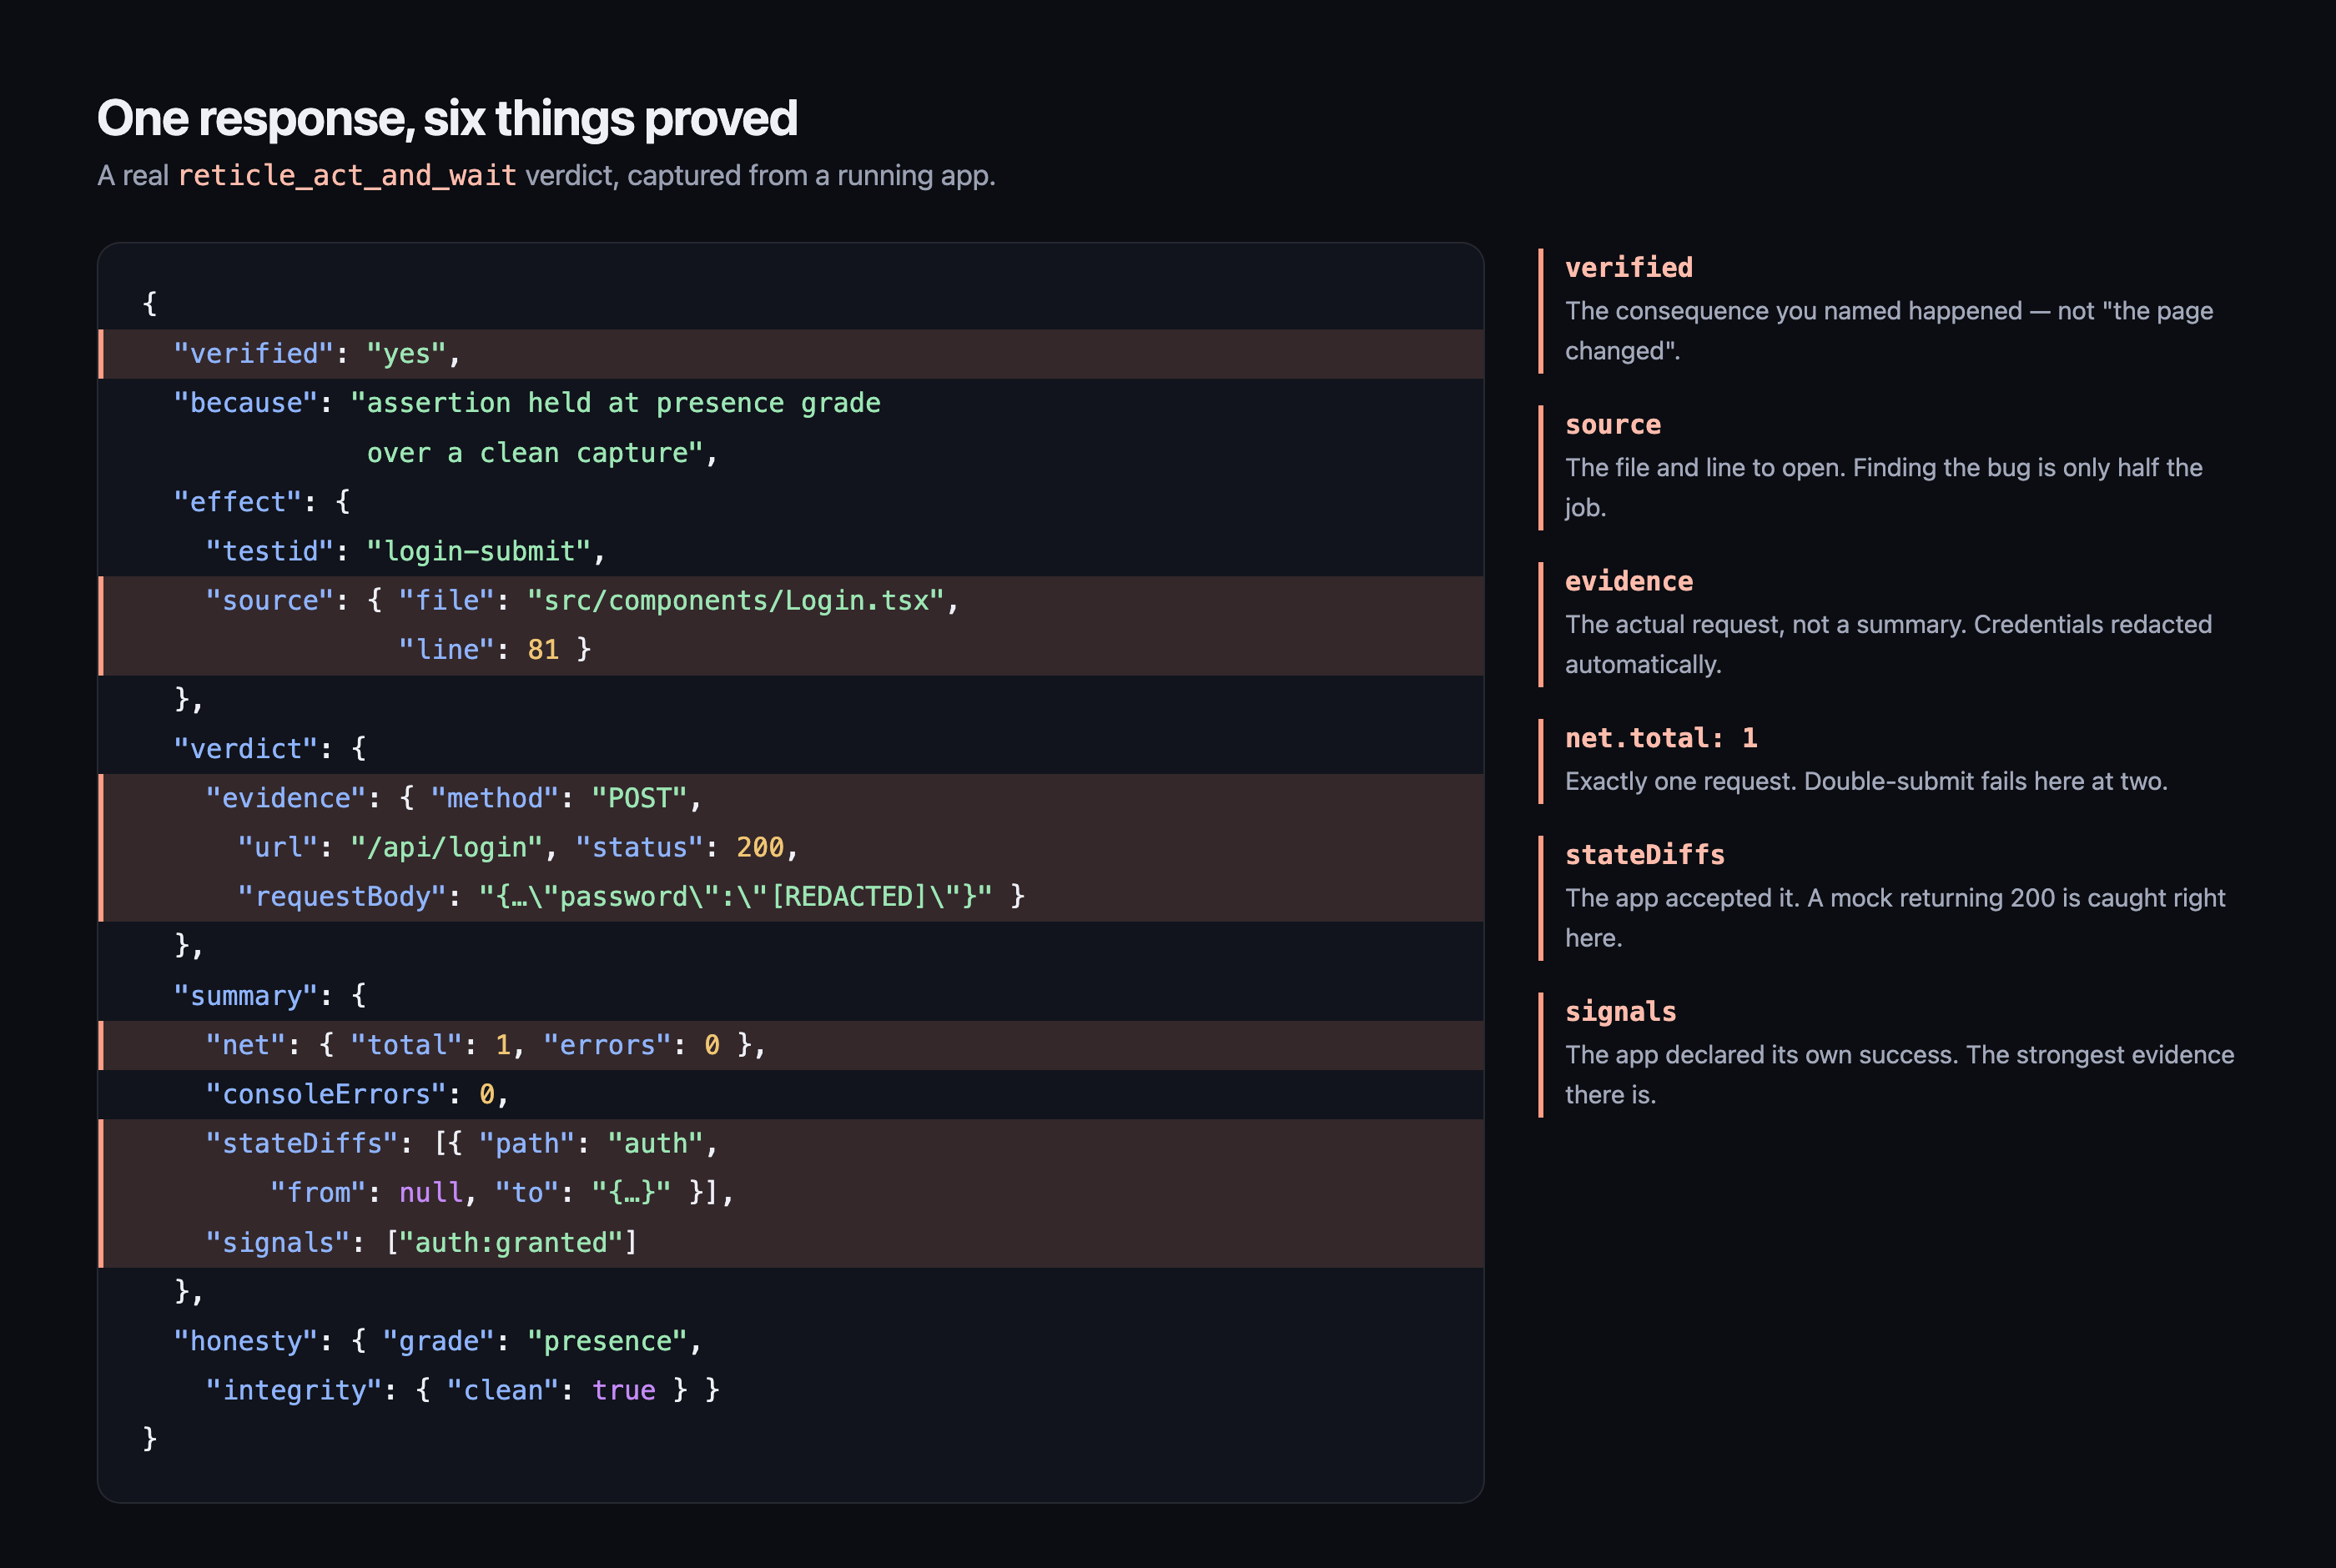Click the "POST" method value
2336x1568 pixels.
click(639, 798)
